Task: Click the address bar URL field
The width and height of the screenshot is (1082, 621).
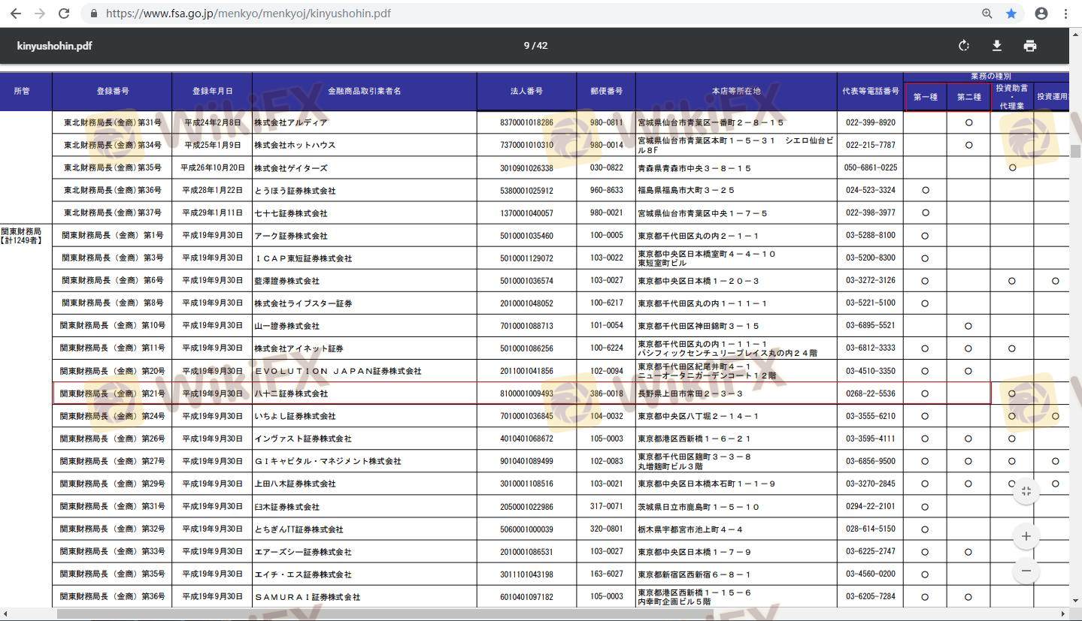Action: pyautogui.click(x=248, y=14)
